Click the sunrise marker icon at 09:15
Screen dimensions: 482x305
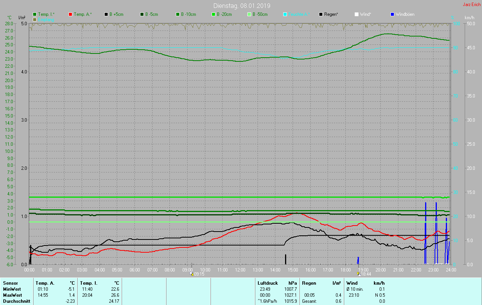(x=192, y=274)
